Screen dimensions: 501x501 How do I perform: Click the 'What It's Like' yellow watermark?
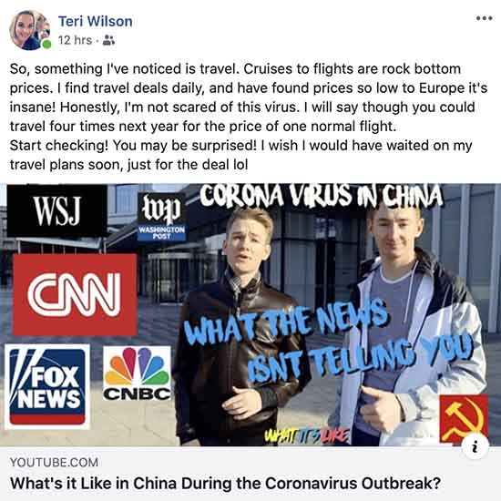tap(307, 435)
